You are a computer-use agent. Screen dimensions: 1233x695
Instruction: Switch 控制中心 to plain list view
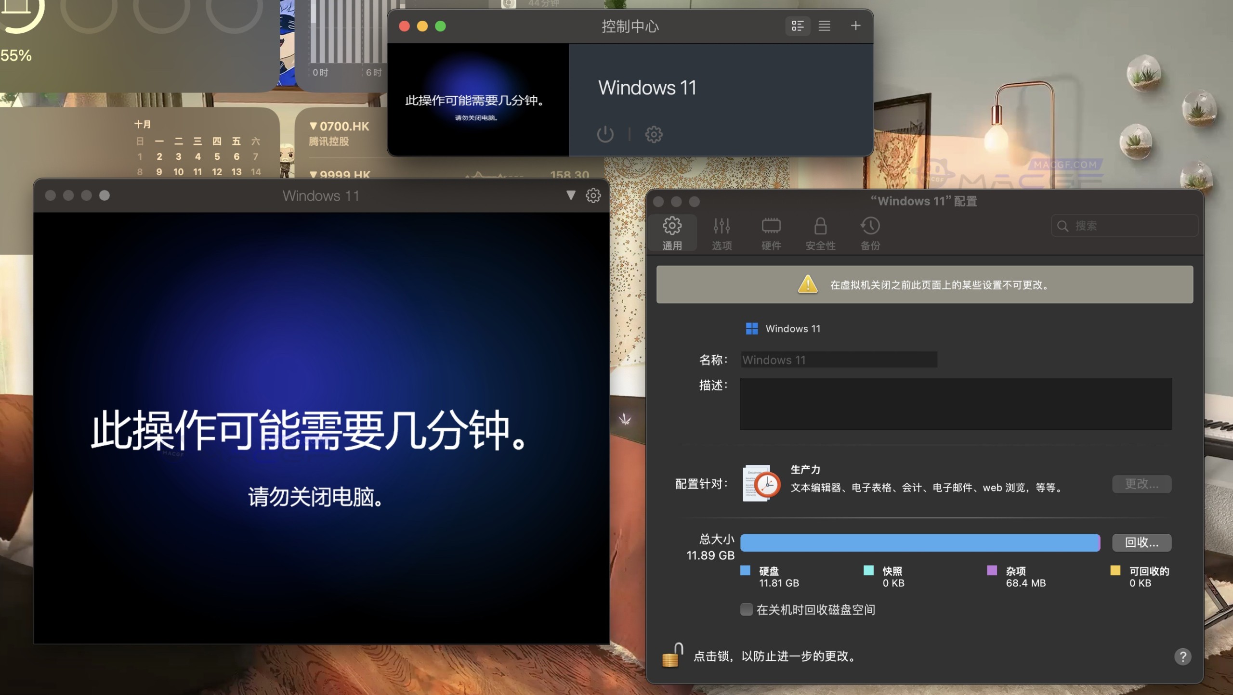[824, 26]
